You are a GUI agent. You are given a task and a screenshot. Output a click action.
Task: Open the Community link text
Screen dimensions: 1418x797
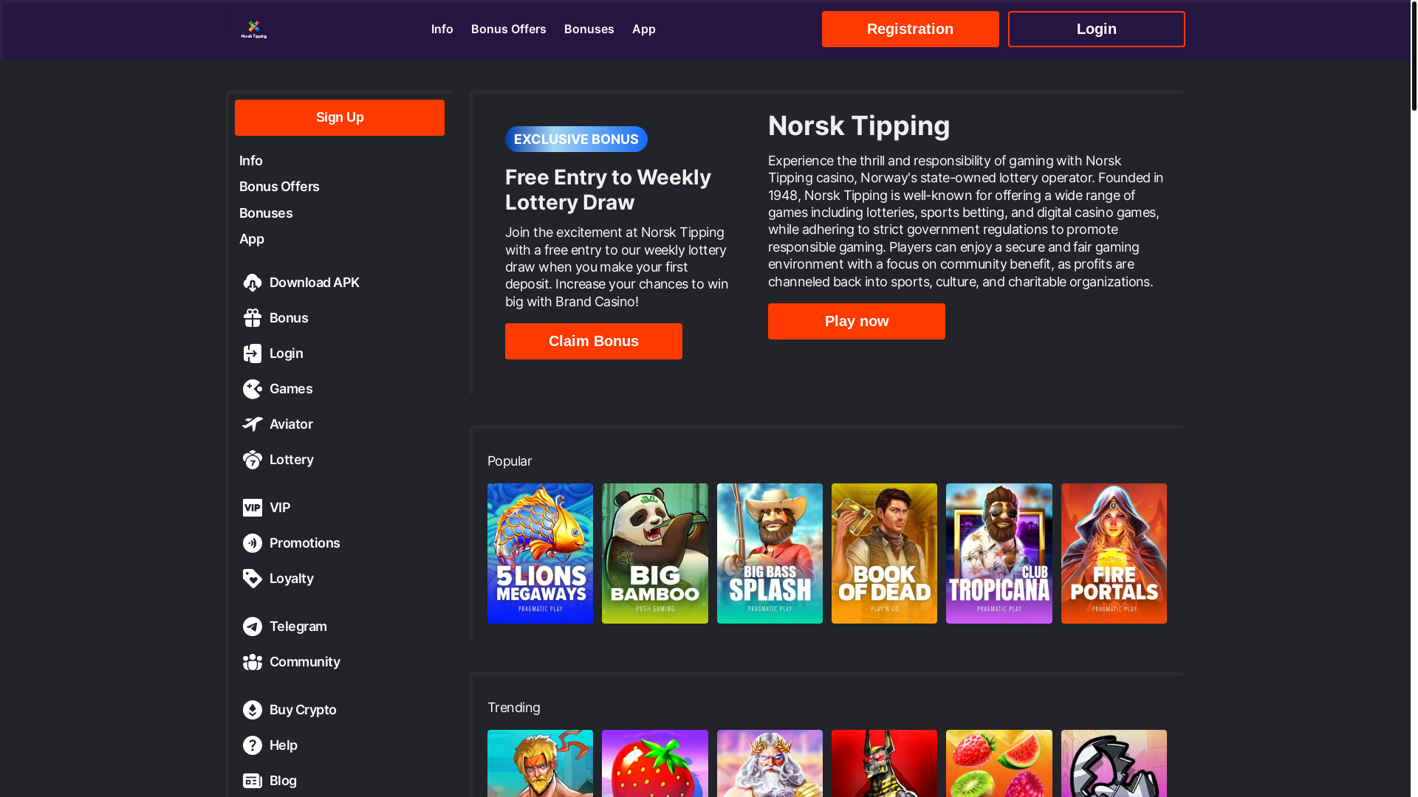click(305, 662)
